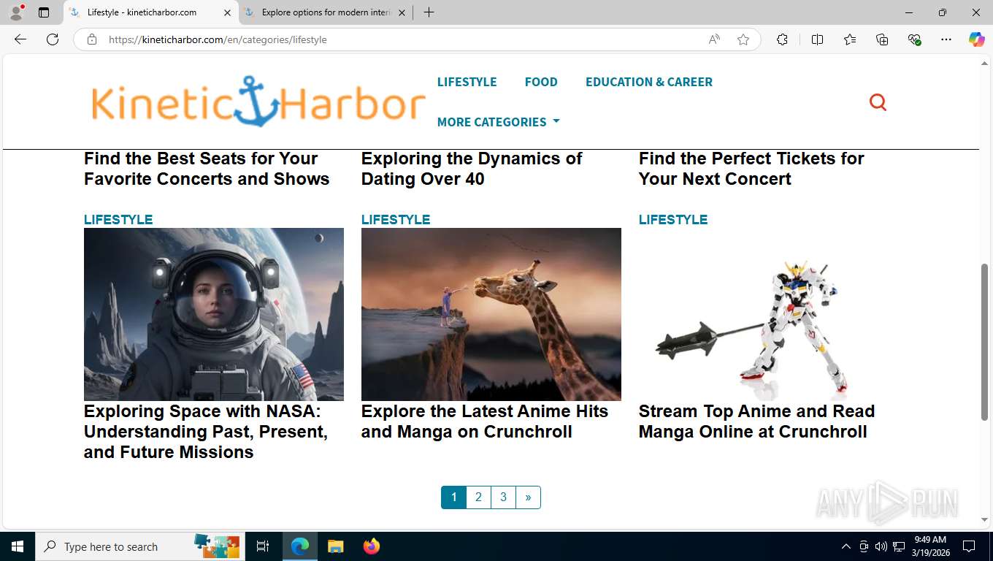Open the FOOD nav menu item

click(x=541, y=82)
